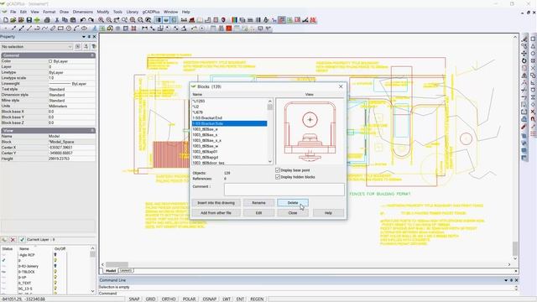537x302 pixels.
Task: Toggle On/Off bulb for 0-TBLOCK layer
Action: 55,272
